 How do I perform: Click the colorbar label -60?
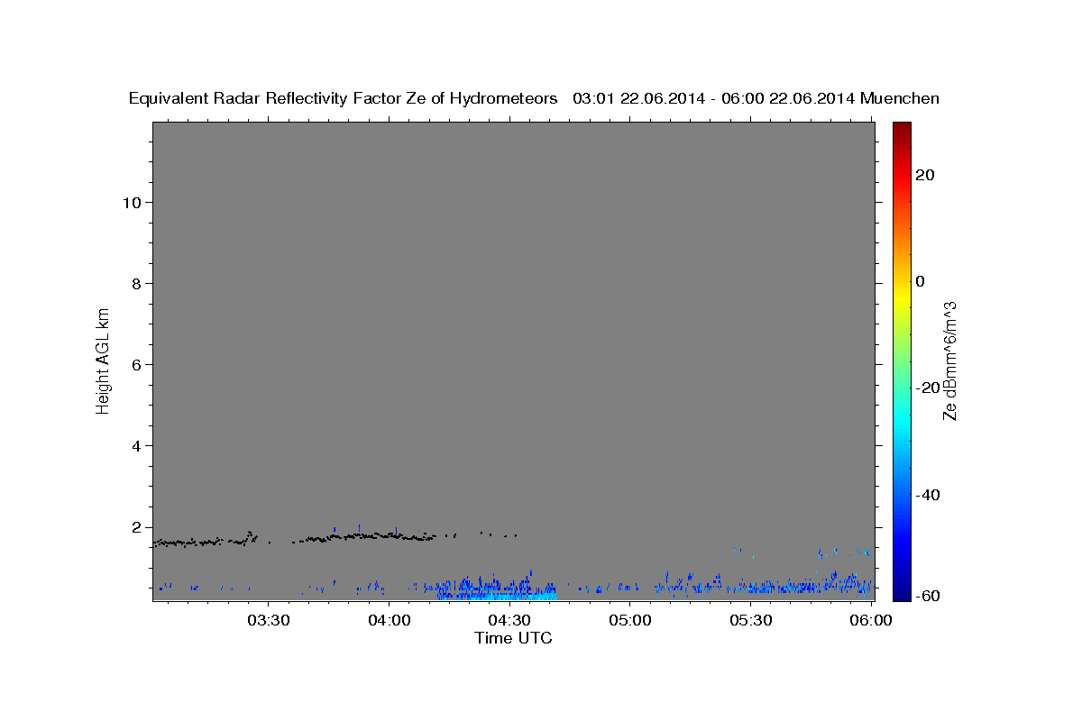pos(929,597)
